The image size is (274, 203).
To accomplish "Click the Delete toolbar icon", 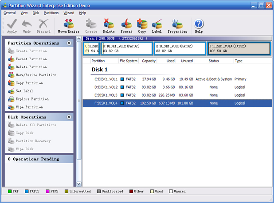I will [109, 24].
